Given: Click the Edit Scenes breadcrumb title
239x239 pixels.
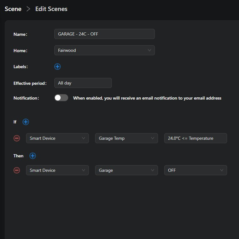Looking at the screenshot, I should [51, 9].
